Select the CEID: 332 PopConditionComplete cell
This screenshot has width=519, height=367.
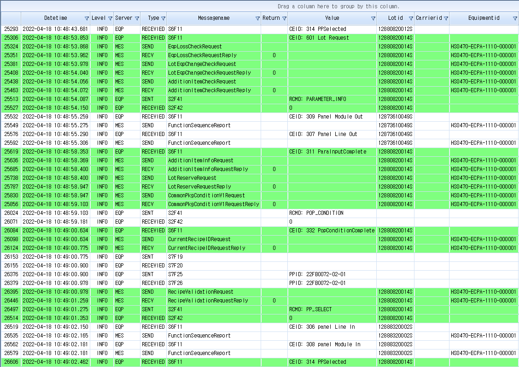click(x=332, y=231)
